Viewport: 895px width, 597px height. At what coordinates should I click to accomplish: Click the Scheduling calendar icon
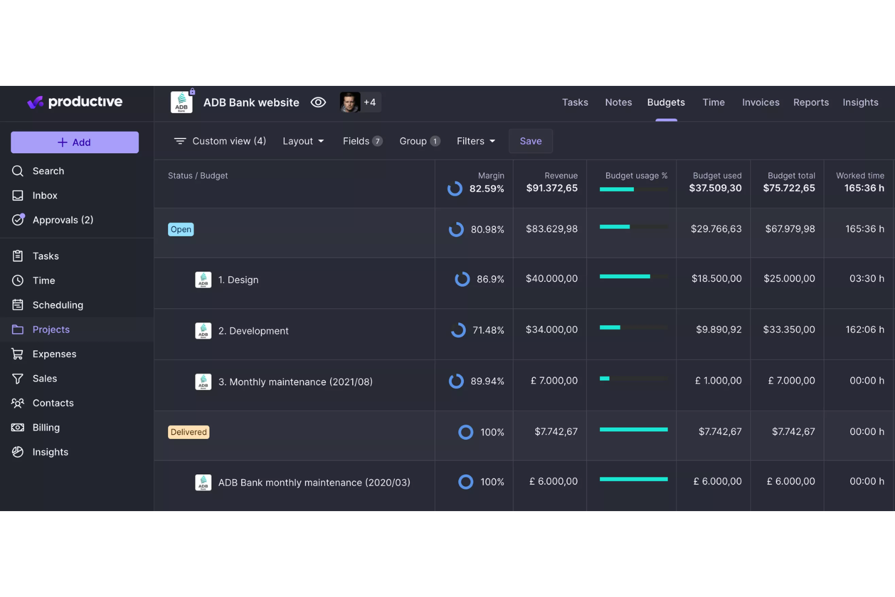[x=18, y=305]
